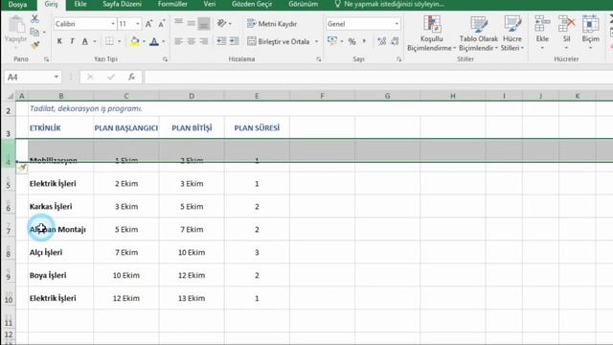Align text to middle vertically
The width and height of the screenshot is (613, 345).
[192, 23]
